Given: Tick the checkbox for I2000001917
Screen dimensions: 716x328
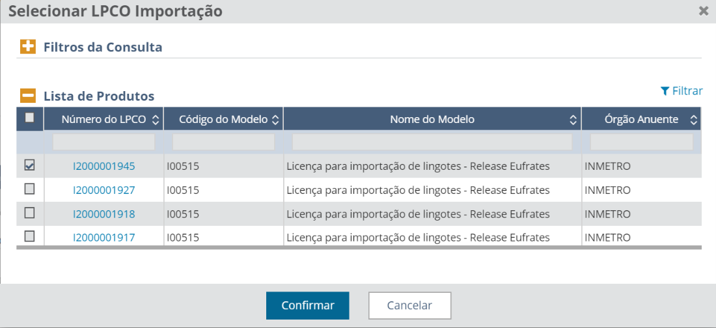Looking at the screenshot, I should pyautogui.click(x=29, y=236).
